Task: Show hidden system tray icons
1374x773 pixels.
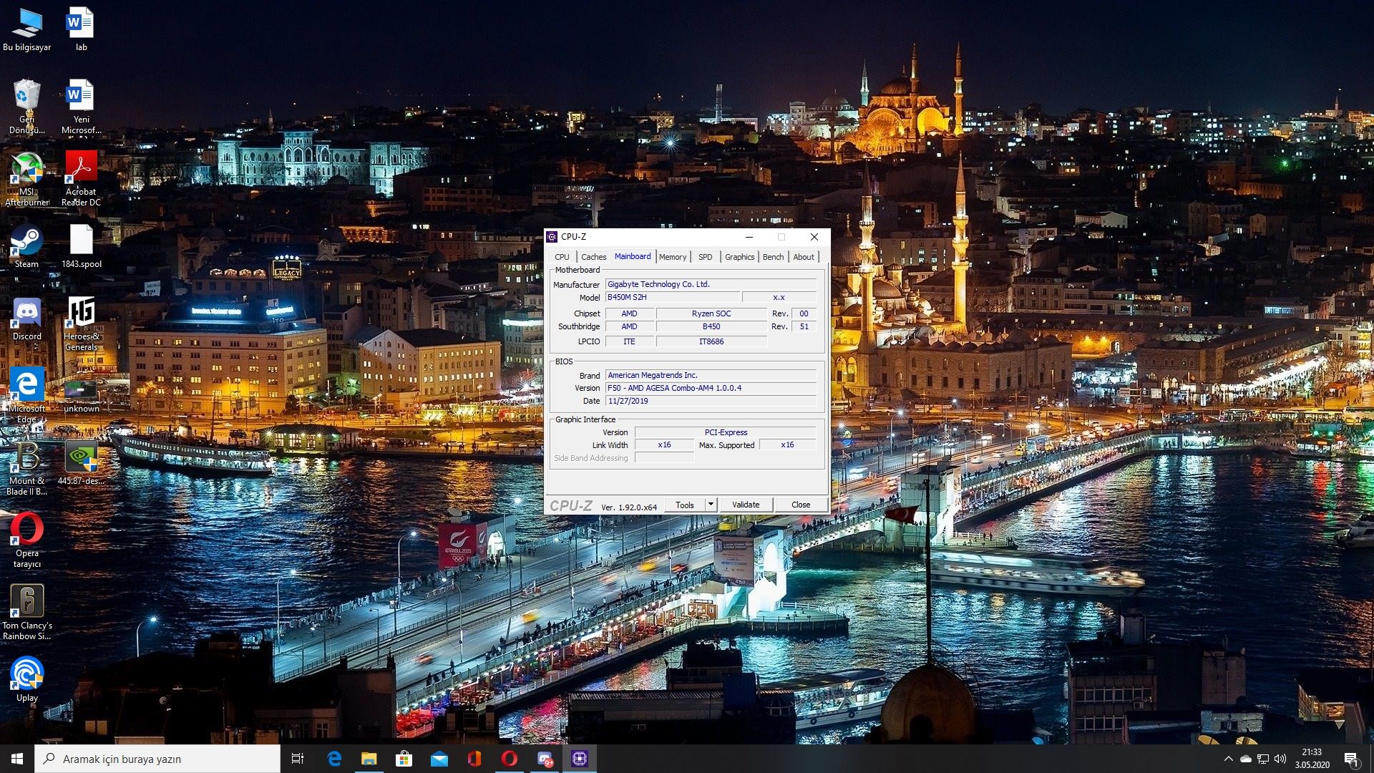Action: [1228, 759]
